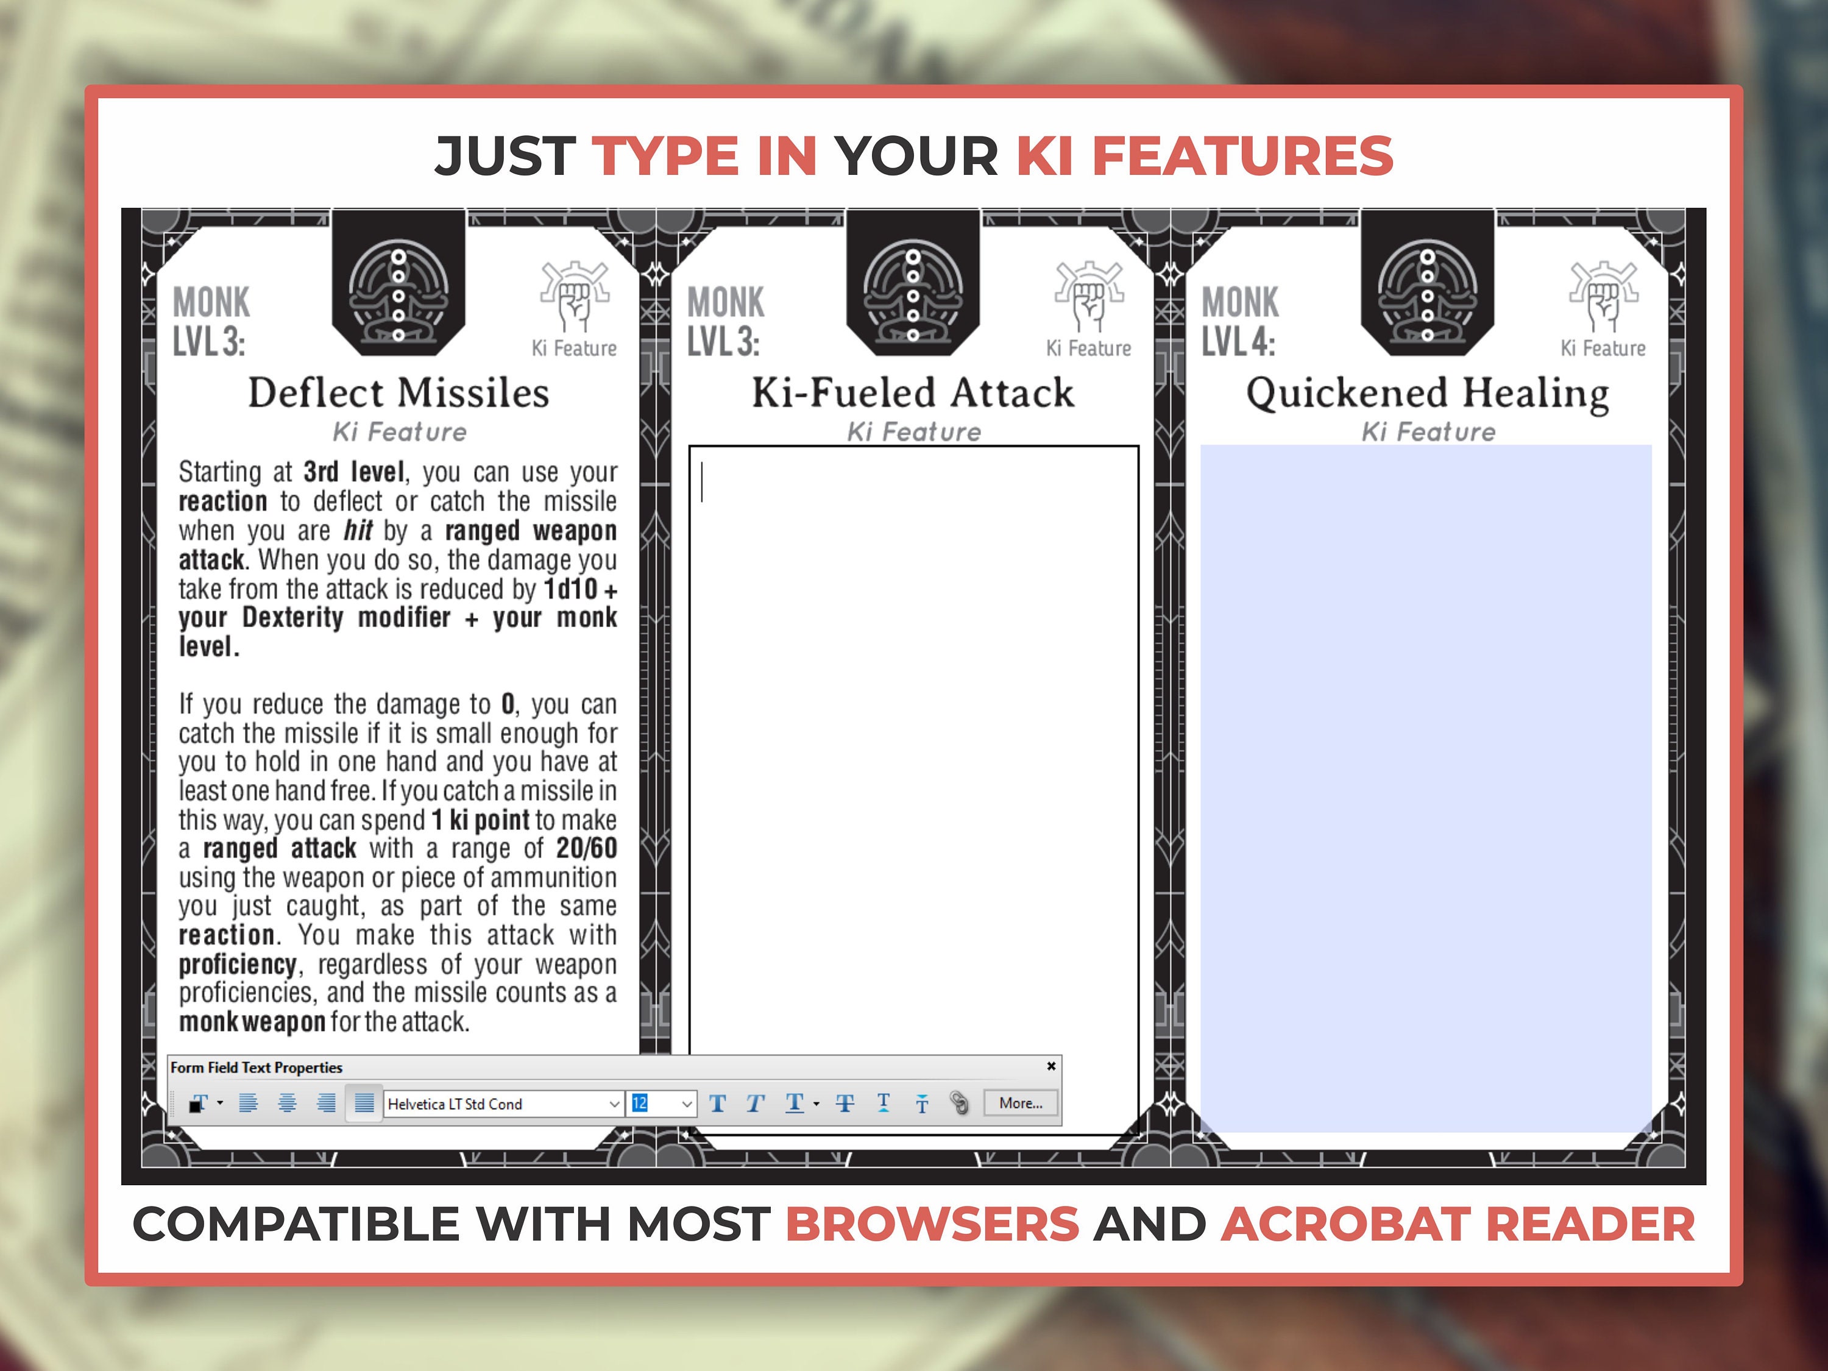Apply bold formatting to text
1828x1371 pixels.
[717, 1104]
